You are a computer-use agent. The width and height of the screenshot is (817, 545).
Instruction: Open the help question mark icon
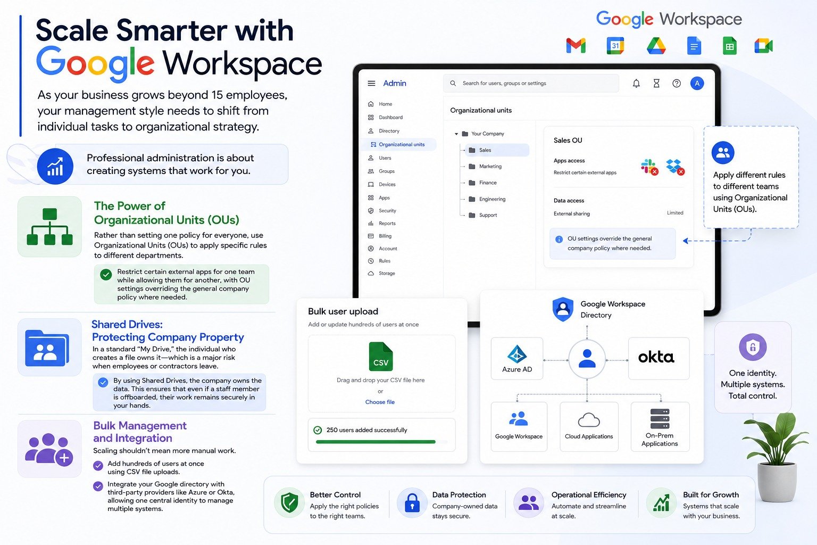[677, 84]
